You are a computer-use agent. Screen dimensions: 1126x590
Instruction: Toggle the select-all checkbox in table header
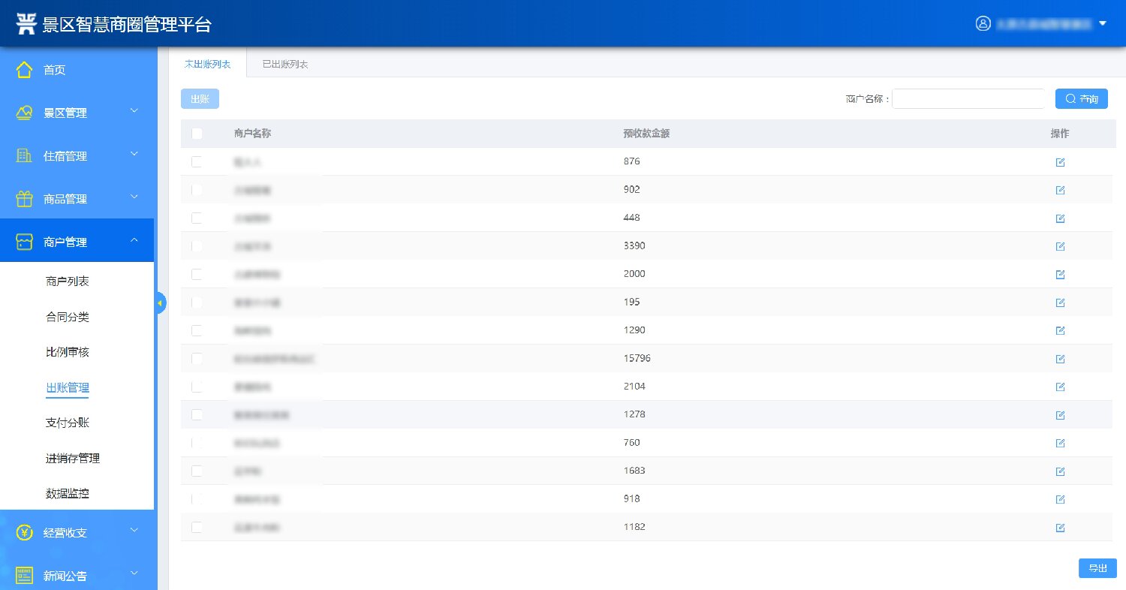point(197,134)
